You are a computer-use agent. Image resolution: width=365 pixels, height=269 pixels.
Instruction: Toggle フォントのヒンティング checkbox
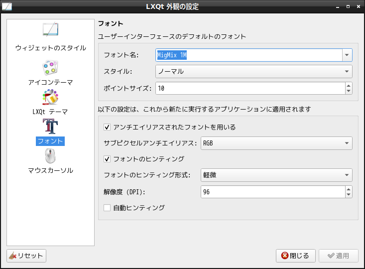107,159
